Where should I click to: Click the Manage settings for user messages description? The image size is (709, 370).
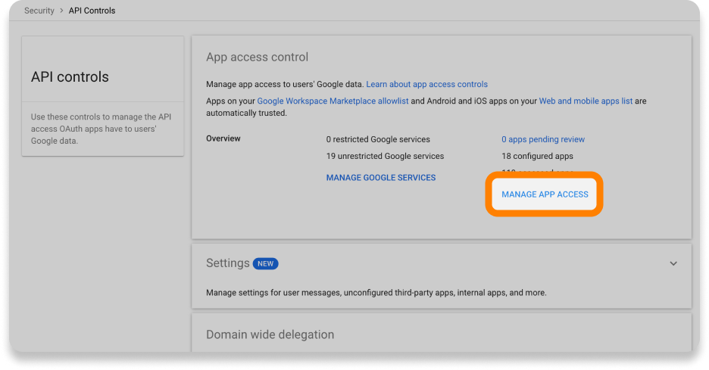coord(376,292)
